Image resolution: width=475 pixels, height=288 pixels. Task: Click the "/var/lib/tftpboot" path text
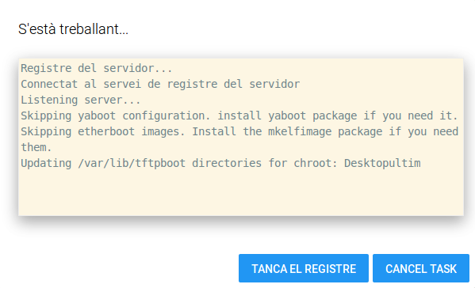(132, 163)
